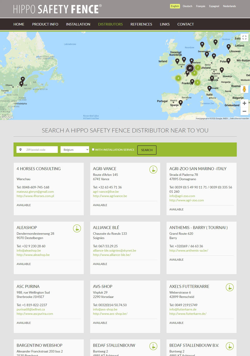This screenshot has width=250, height=356.
Task: Switch language to Deutsch
Action: pyautogui.click(x=187, y=6)
